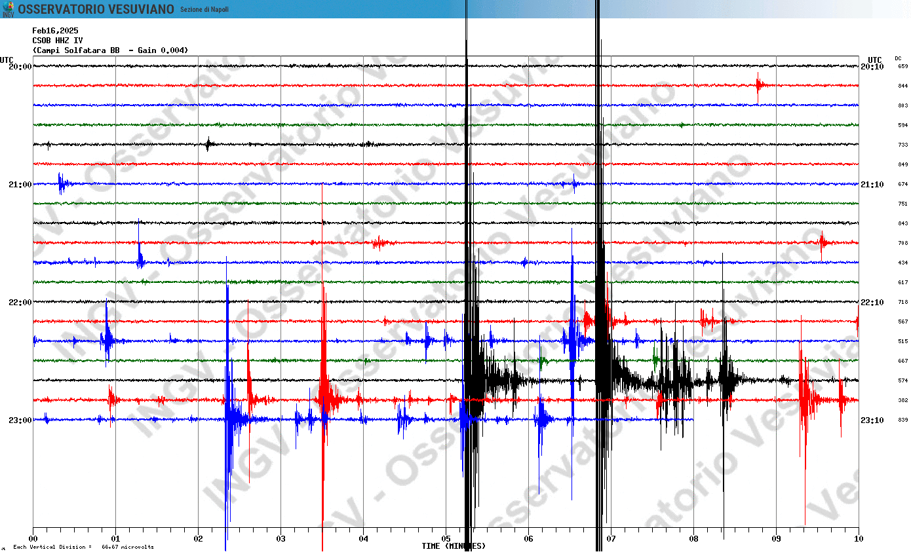
Task: Click the UTC label above 20:10
Action: pyautogui.click(x=874, y=60)
